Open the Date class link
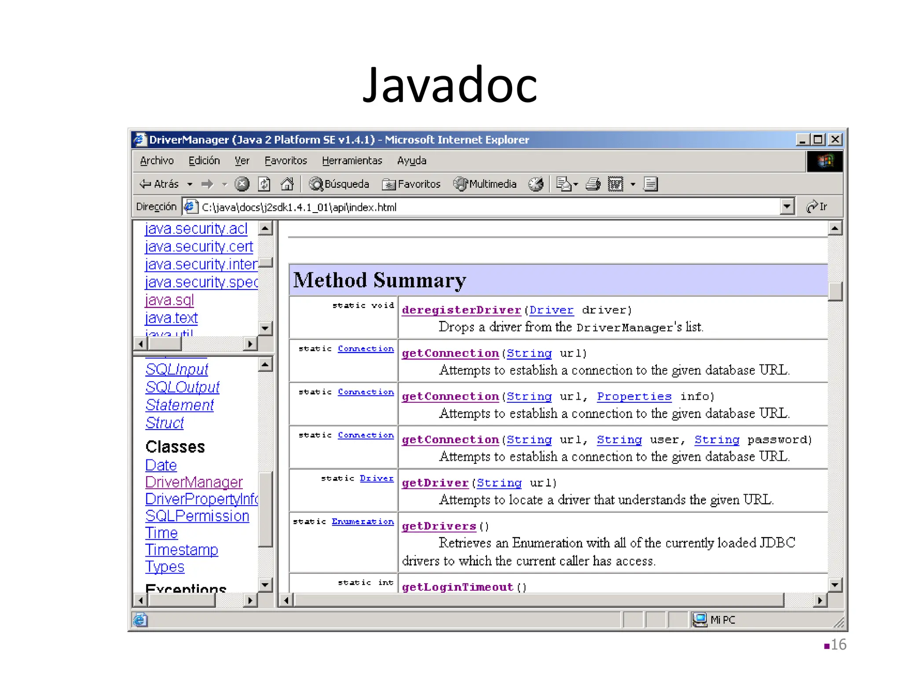This screenshot has height=676, width=901. (161, 465)
